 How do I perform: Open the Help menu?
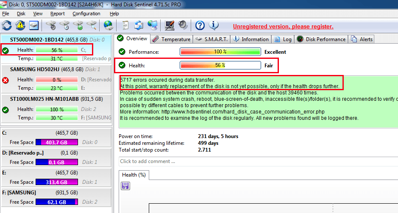[114, 14]
